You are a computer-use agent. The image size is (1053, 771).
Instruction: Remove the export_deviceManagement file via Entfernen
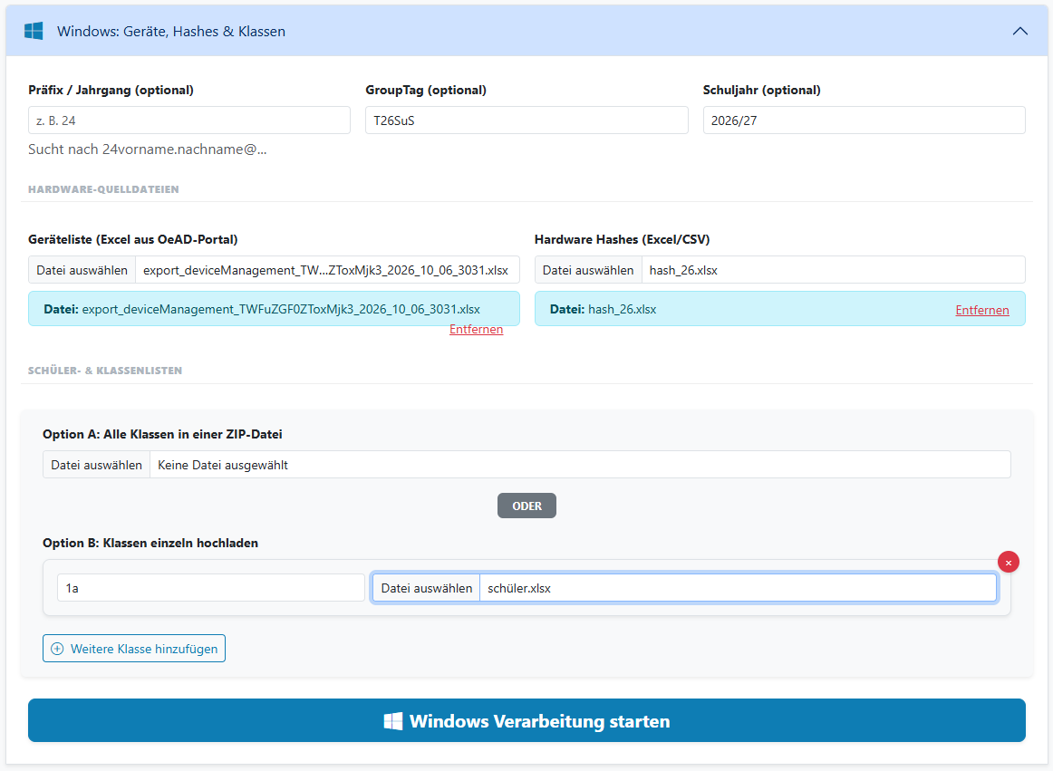[476, 329]
